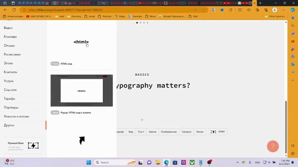Click the BASICS subtitle text
Screen dimensions: 298x167
[x=142, y=75]
